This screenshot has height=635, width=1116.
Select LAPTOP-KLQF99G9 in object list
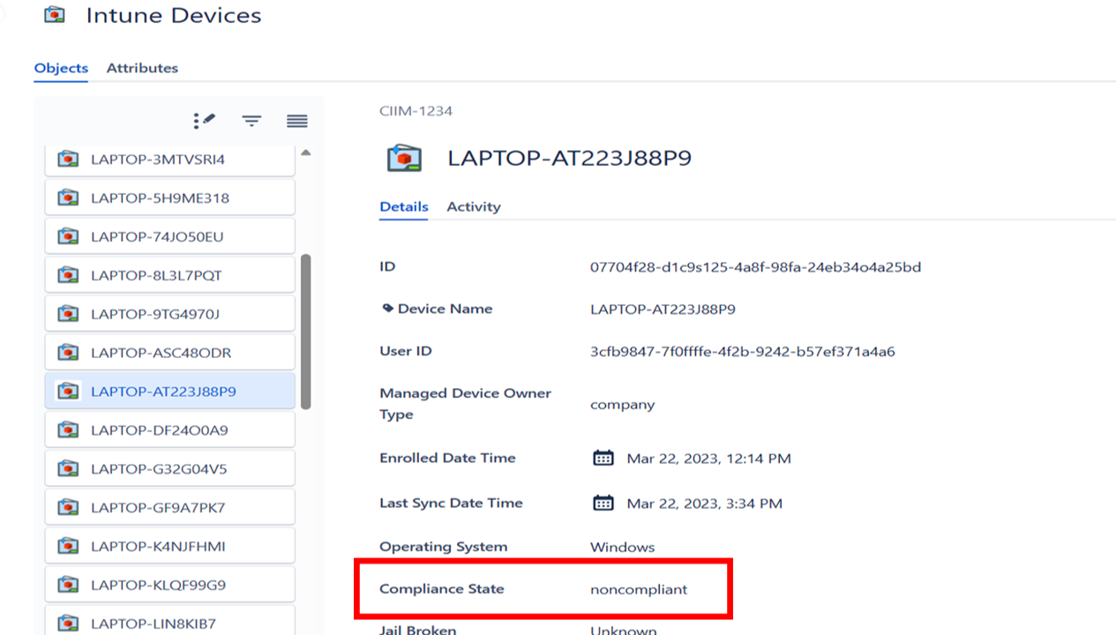click(x=169, y=586)
